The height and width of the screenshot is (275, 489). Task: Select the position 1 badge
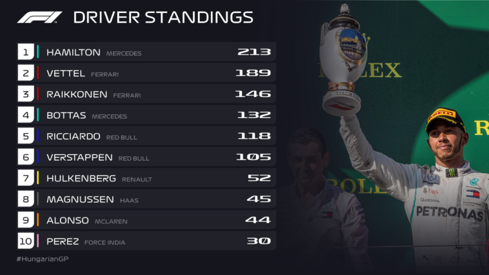coord(26,52)
